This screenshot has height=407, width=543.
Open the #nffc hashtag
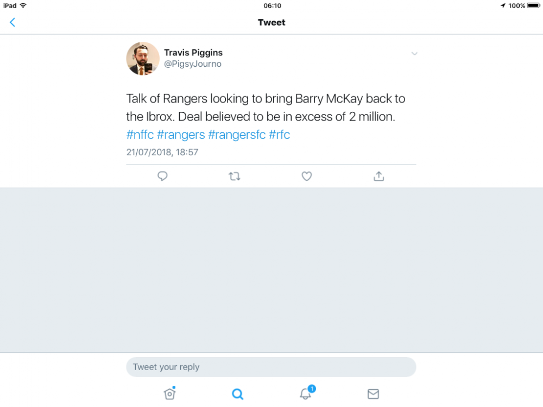(x=140, y=135)
